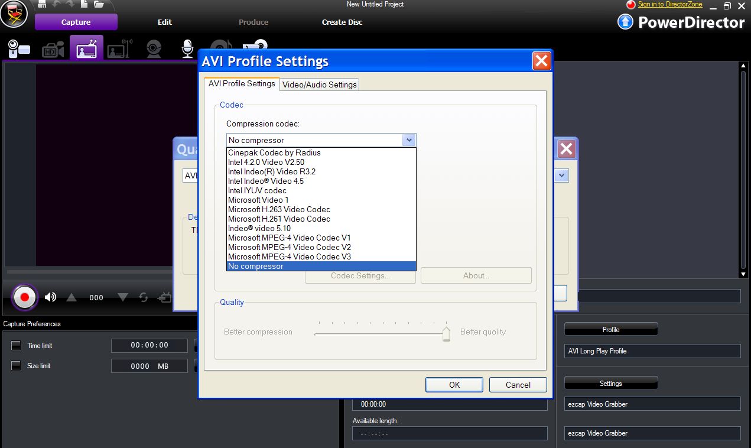751x448 pixels.
Task: Choose Microsoft H.261 Video Codec
Action: coord(321,219)
